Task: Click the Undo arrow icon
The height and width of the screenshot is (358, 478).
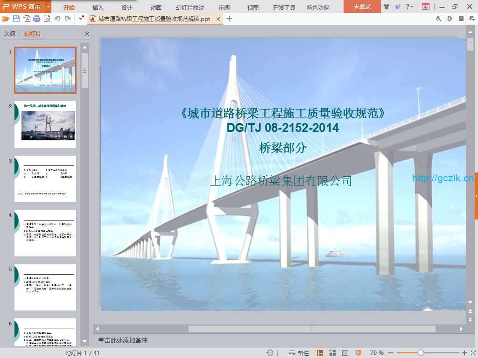Action: 57,19
